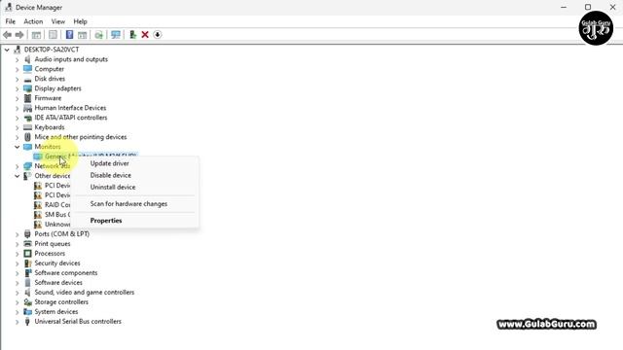
Task: Select the Ports (COM & LPT) label
Action: 62,234
